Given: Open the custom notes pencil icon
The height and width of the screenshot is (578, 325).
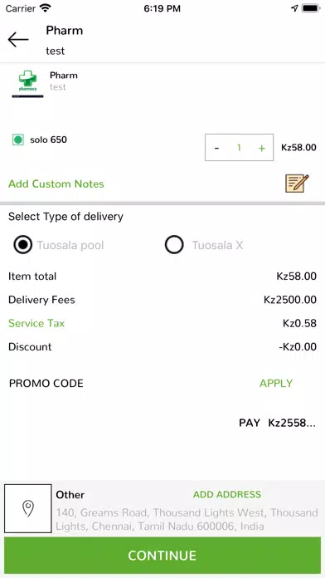Looking at the screenshot, I should click(297, 184).
